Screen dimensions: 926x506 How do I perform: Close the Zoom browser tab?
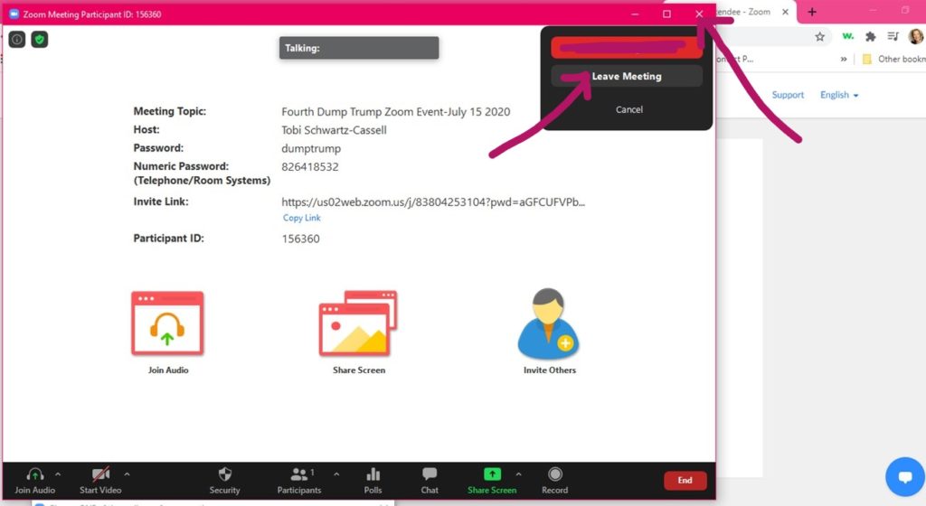click(785, 12)
